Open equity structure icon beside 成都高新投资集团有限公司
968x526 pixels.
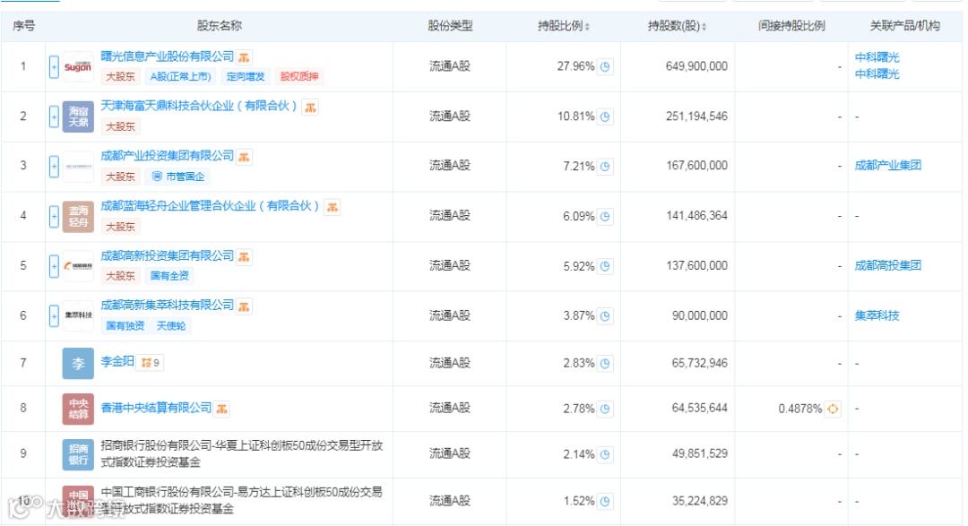coord(245,257)
